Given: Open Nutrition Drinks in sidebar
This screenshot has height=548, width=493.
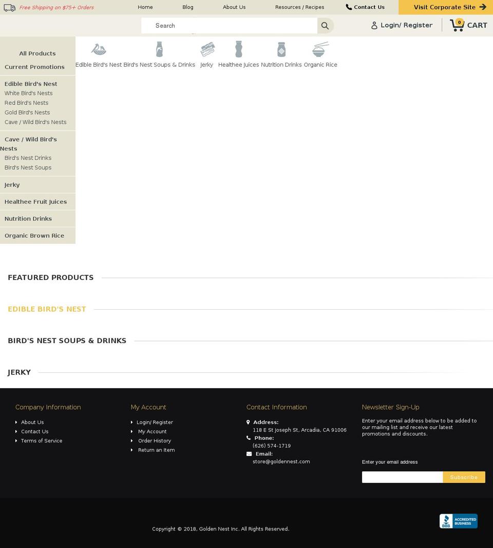Looking at the screenshot, I should pos(28,219).
